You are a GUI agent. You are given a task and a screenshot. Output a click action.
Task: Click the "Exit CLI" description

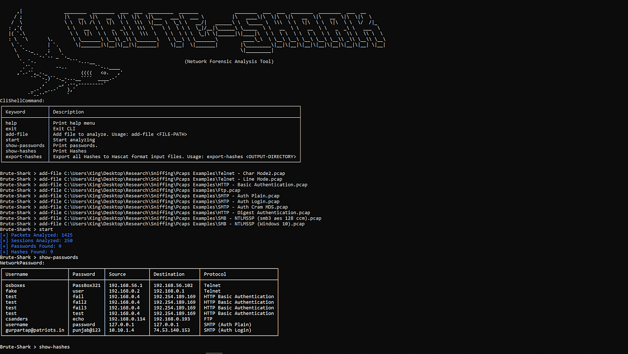pos(64,128)
